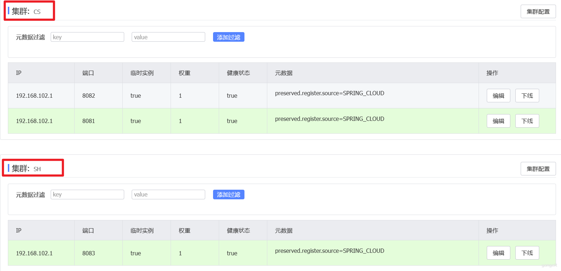
Task: Edit the instance on port 8083
Action: pos(499,253)
